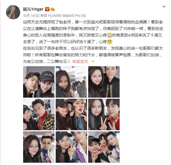The width and height of the screenshot is (171, 165).
Task: Open the center photo of the grid
Action: [x=71, y=114]
